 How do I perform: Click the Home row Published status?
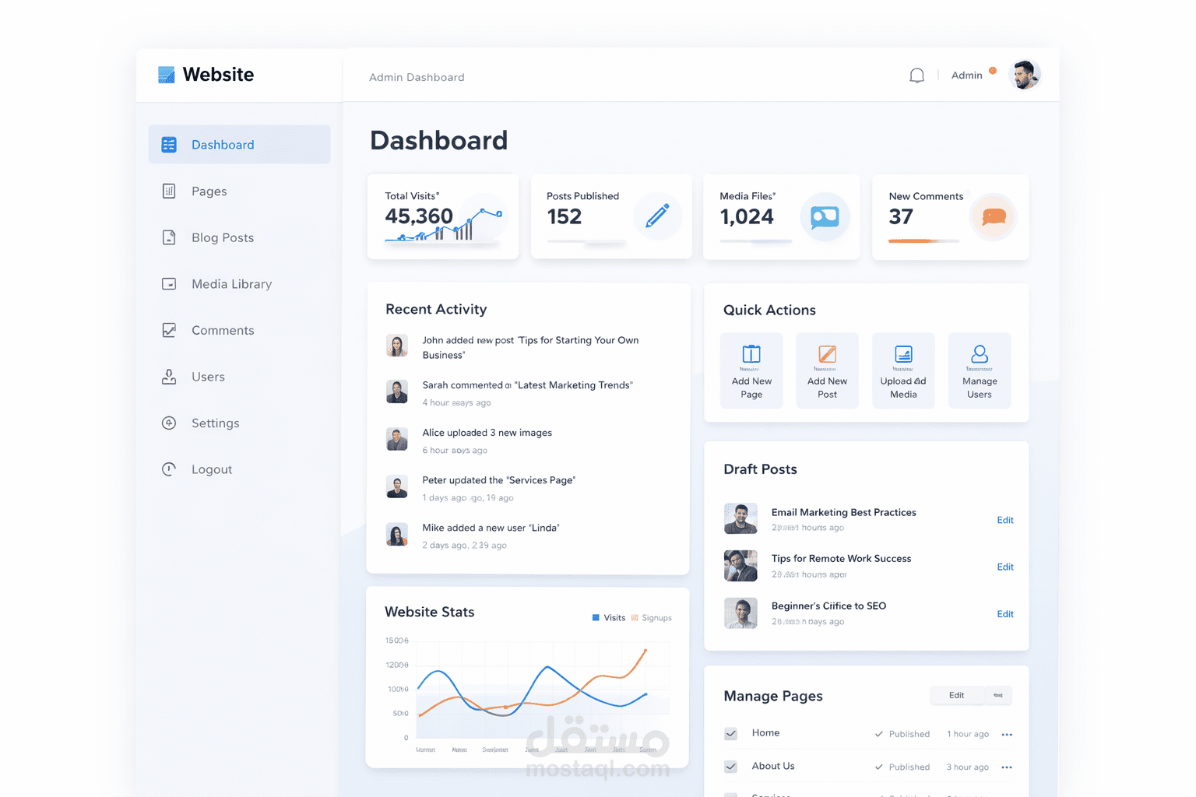[x=902, y=734]
